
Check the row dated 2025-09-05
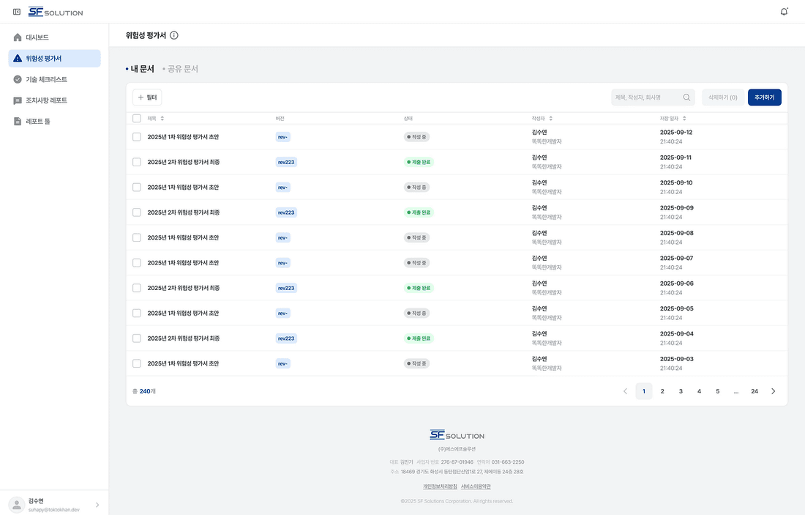[137, 313]
